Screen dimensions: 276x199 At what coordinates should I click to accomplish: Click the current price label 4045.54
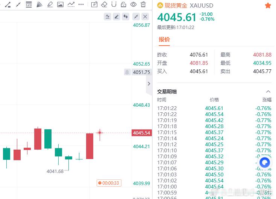141,133
